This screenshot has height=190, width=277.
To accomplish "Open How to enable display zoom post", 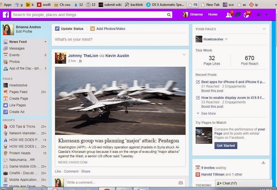I will (x=233, y=98).
